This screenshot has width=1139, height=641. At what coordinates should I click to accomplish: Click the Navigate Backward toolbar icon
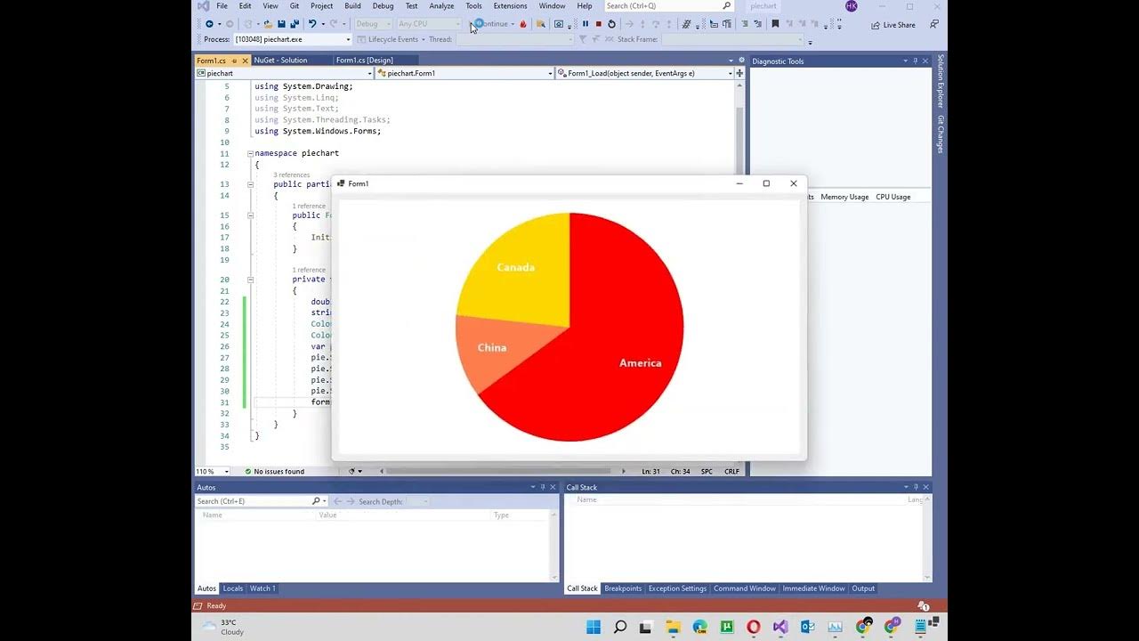(209, 24)
